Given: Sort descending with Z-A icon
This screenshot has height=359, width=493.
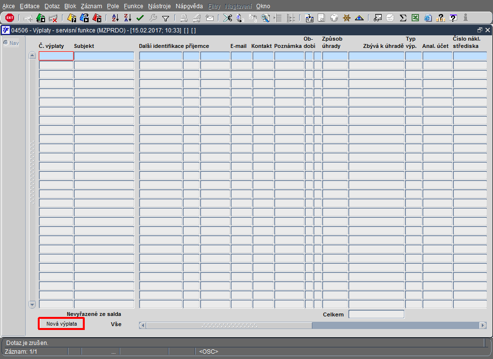Looking at the screenshot, I should pos(127,18).
